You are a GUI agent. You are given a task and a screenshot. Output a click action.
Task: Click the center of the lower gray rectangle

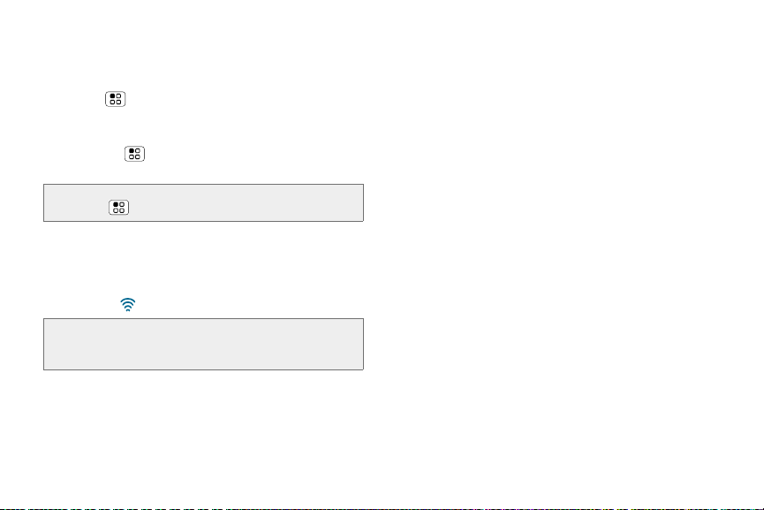click(204, 344)
